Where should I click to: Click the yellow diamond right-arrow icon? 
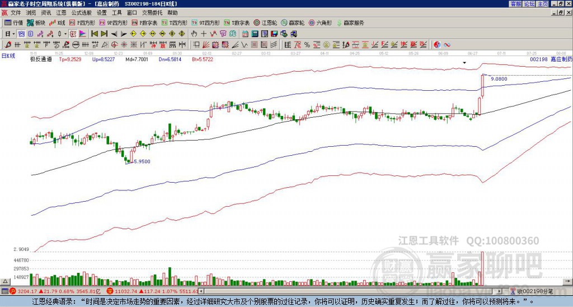[x=143, y=34]
